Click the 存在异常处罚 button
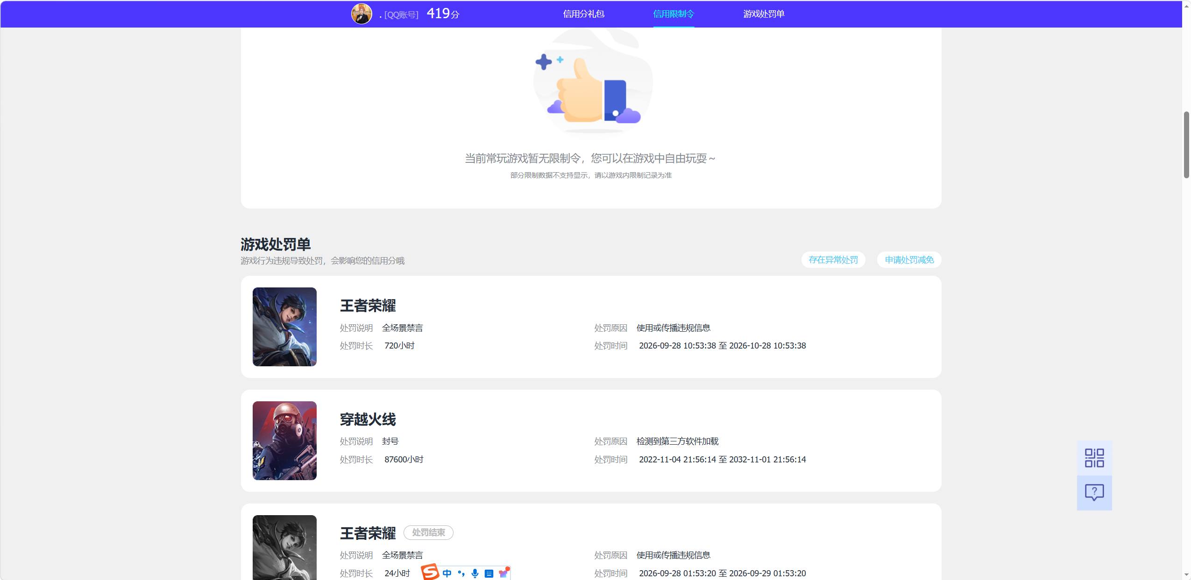The height and width of the screenshot is (580, 1191). click(x=833, y=260)
